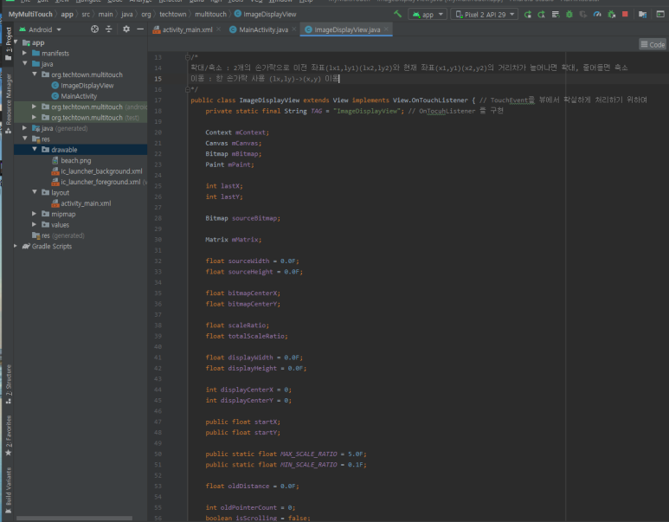
Task: Click the Debug app bug icon
Action: tap(569, 15)
